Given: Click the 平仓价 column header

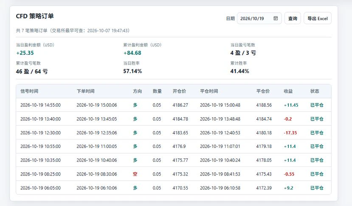Looking at the screenshot, I should pyautogui.click(x=263, y=91).
